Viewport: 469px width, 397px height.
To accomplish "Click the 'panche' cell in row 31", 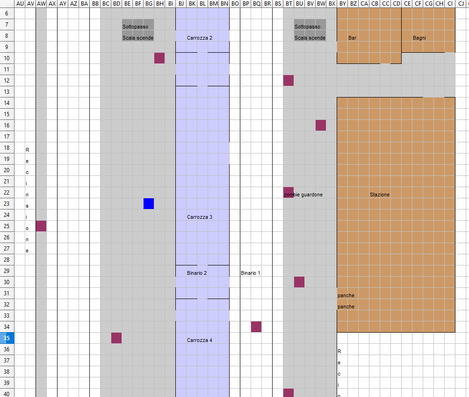I will [x=346, y=295].
